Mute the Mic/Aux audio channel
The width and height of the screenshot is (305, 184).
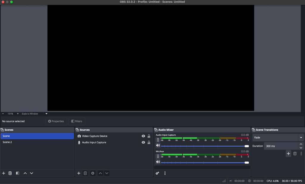pos(158,162)
